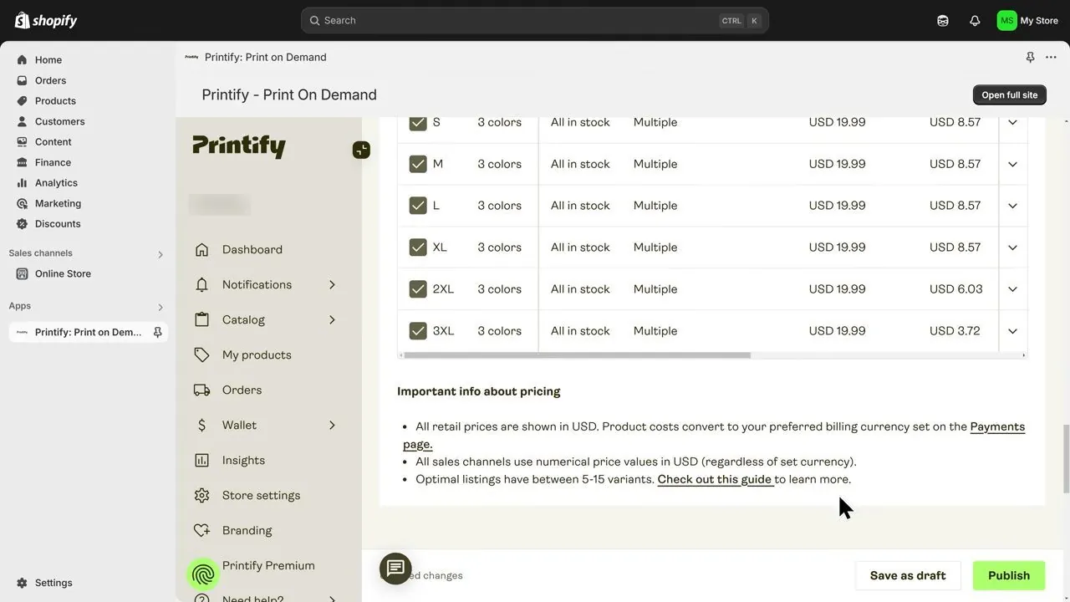
Task: Click the Shopify logo
Action: pyautogui.click(x=46, y=20)
